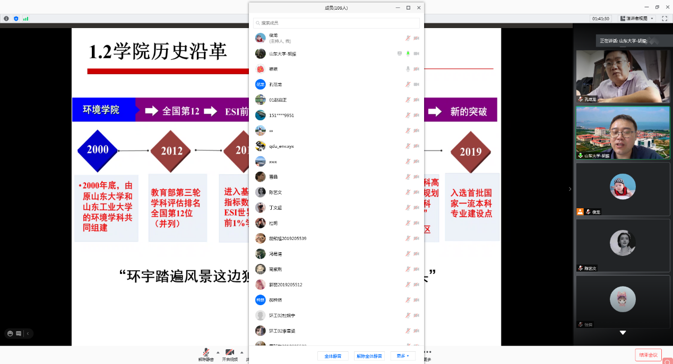Click the screen share icon beside 山东大学-胡振
This screenshot has height=364, width=673.
400,54
